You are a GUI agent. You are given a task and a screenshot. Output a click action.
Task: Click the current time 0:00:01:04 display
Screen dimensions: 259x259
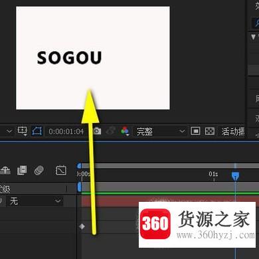(x=66, y=131)
